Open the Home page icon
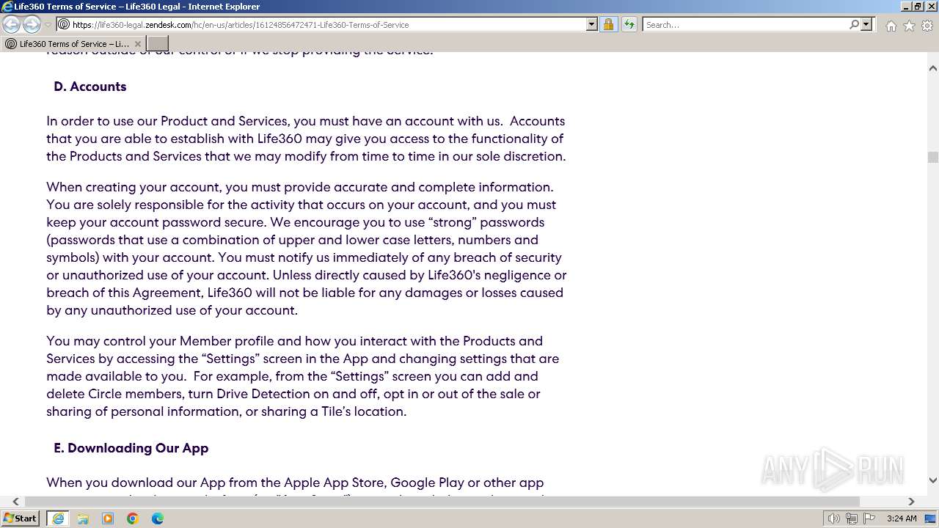939x528 pixels. 891,26
